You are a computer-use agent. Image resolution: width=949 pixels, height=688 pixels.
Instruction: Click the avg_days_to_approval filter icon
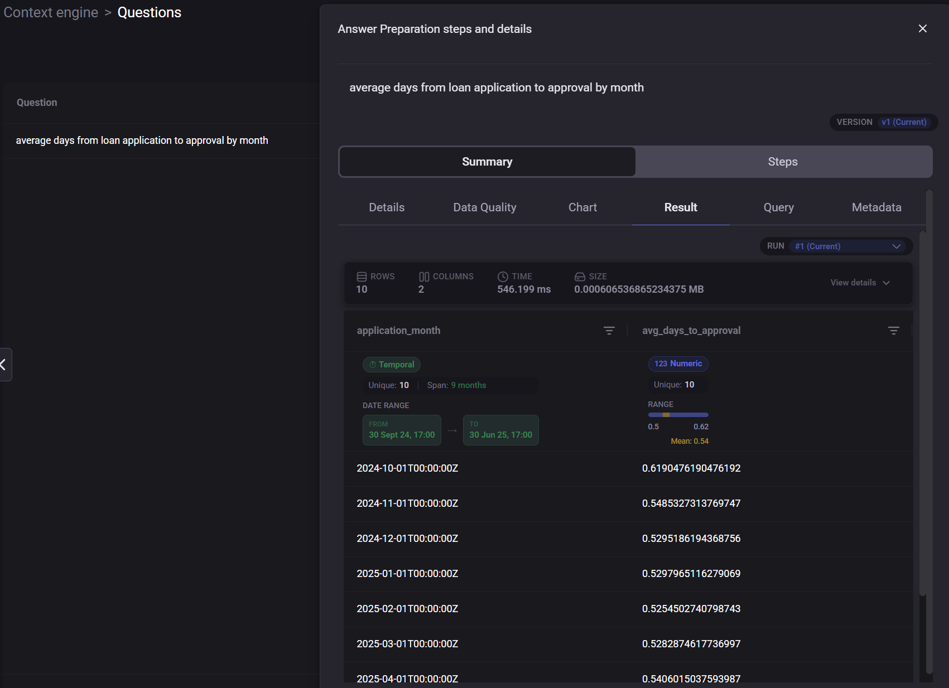pos(893,331)
